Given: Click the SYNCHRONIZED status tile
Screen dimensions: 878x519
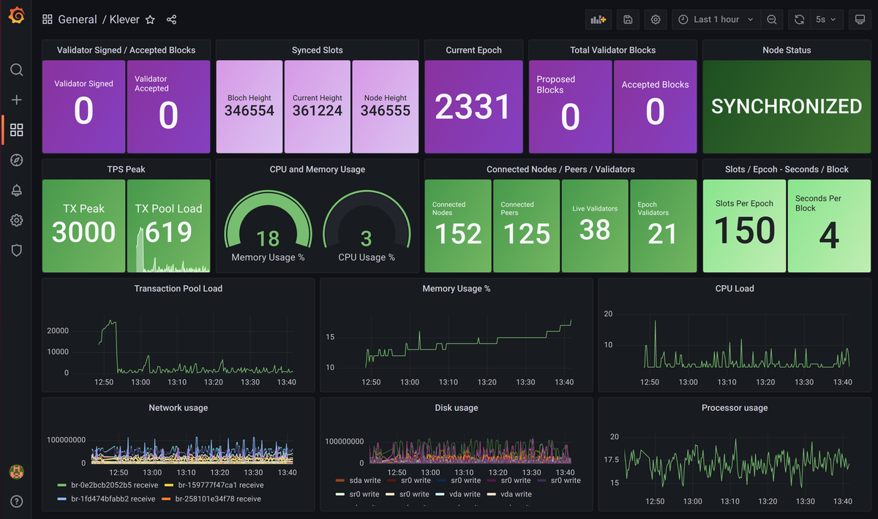Looking at the screenshot, I should pos(787,107).
